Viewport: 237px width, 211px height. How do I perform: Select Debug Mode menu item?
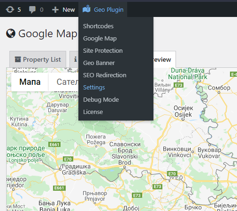point(101,100)
